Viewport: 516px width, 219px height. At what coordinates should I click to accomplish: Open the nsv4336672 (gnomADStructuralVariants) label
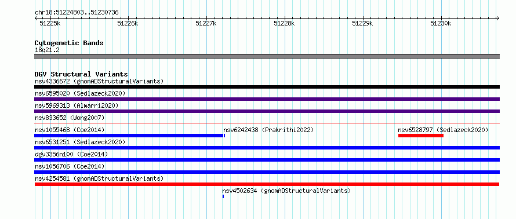pyautogui.click(x=99, y=81)
